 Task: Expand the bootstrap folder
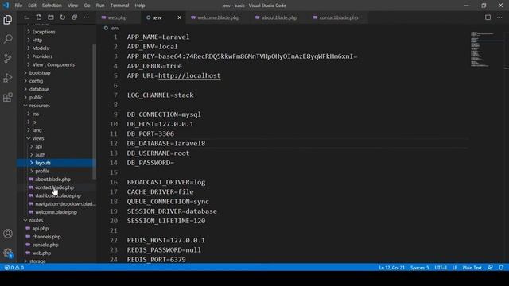[x=40, y=72]
